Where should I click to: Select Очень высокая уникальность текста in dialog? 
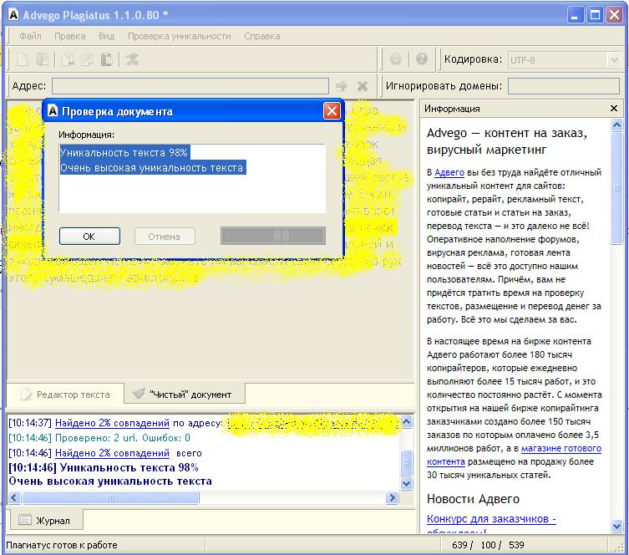pos(152,167)
